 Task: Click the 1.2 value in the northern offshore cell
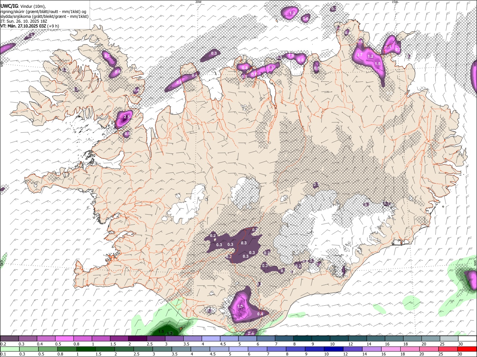click(293, 13)
